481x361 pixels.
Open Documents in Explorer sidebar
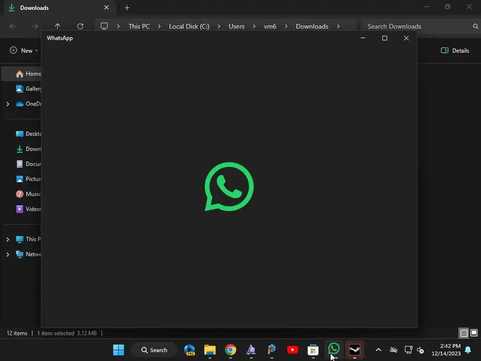(28, 164)
